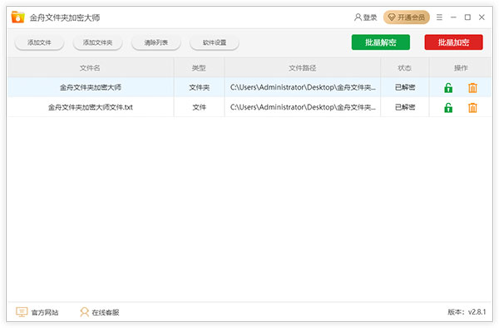Start batch decryption with 批量解密
The image size is (499, 328).
381,42
